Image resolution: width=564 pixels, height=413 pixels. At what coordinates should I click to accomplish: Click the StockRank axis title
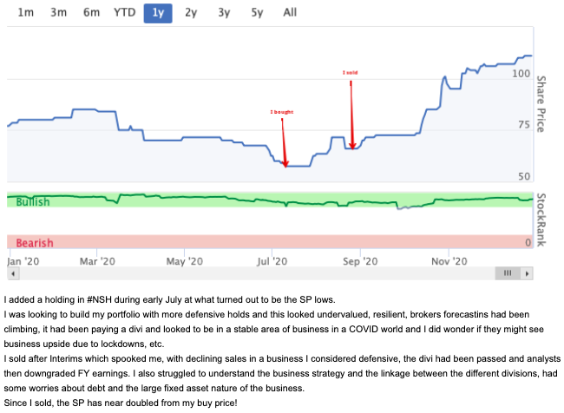click(541, 220)
